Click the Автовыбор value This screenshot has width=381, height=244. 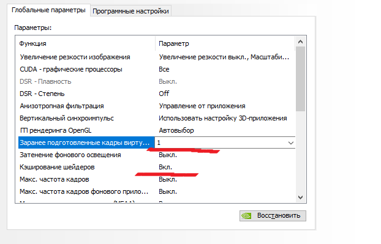click(x=176, y=130)
